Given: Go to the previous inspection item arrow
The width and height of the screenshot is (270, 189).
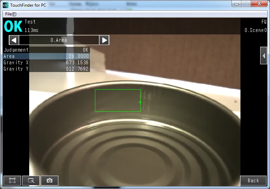Looking at the screenshot, I should [14, 40].
